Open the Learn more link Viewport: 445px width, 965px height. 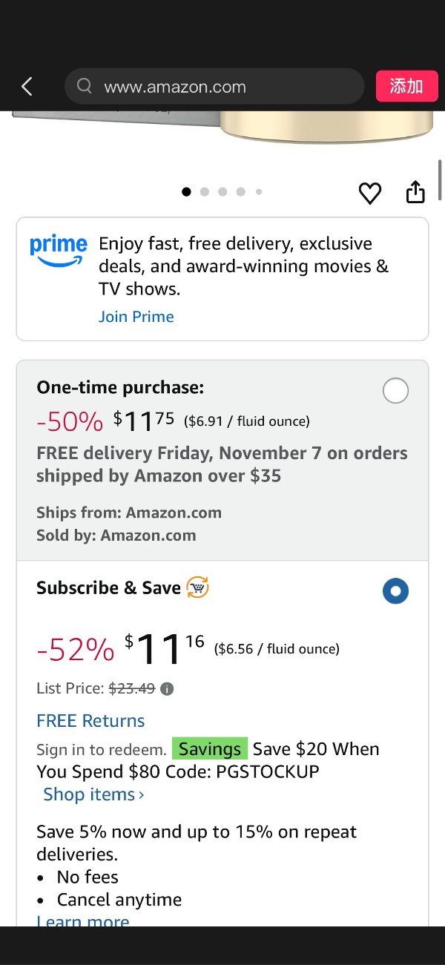[x=83, y=921]
